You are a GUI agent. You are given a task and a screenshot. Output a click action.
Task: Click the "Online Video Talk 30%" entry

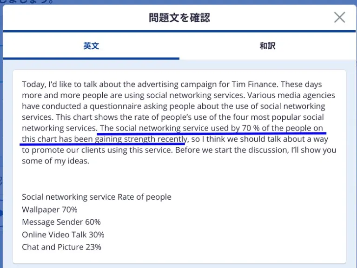[x=63, y=235]
